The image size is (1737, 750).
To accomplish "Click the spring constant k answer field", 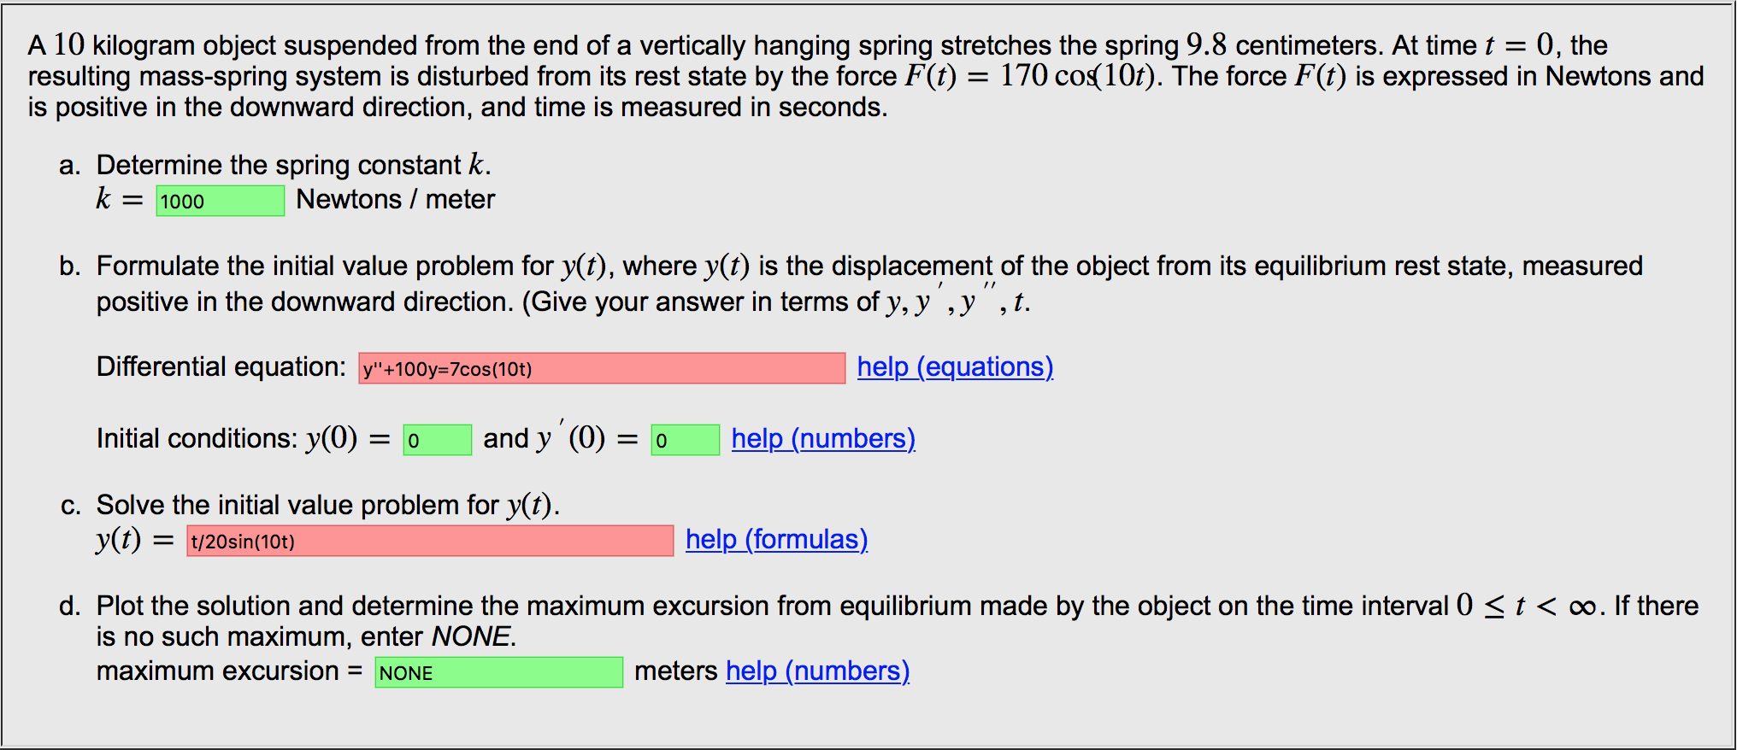I will [220, 201].
